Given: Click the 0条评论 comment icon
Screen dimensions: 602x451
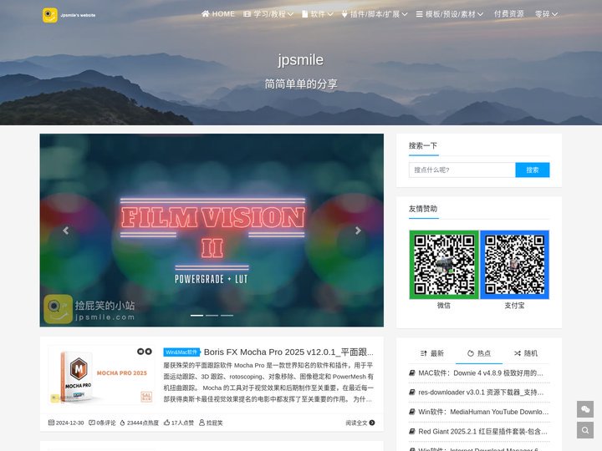Looking at the screenshot, I should pyautogui.click(x=92, y=423).
